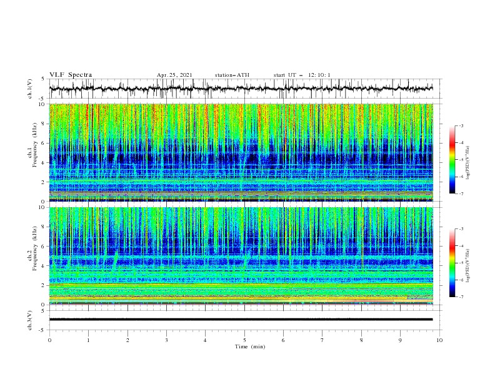Click the ch.2 Frequency (kHz) axis label

[32, 248]
